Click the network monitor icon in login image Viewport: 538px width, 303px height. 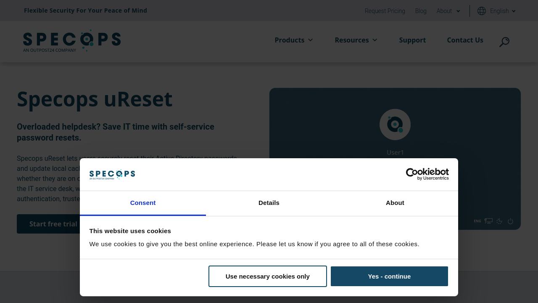click(x=488, y=221)
